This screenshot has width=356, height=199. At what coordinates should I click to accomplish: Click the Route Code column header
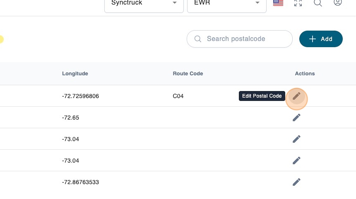coord(188,74)
